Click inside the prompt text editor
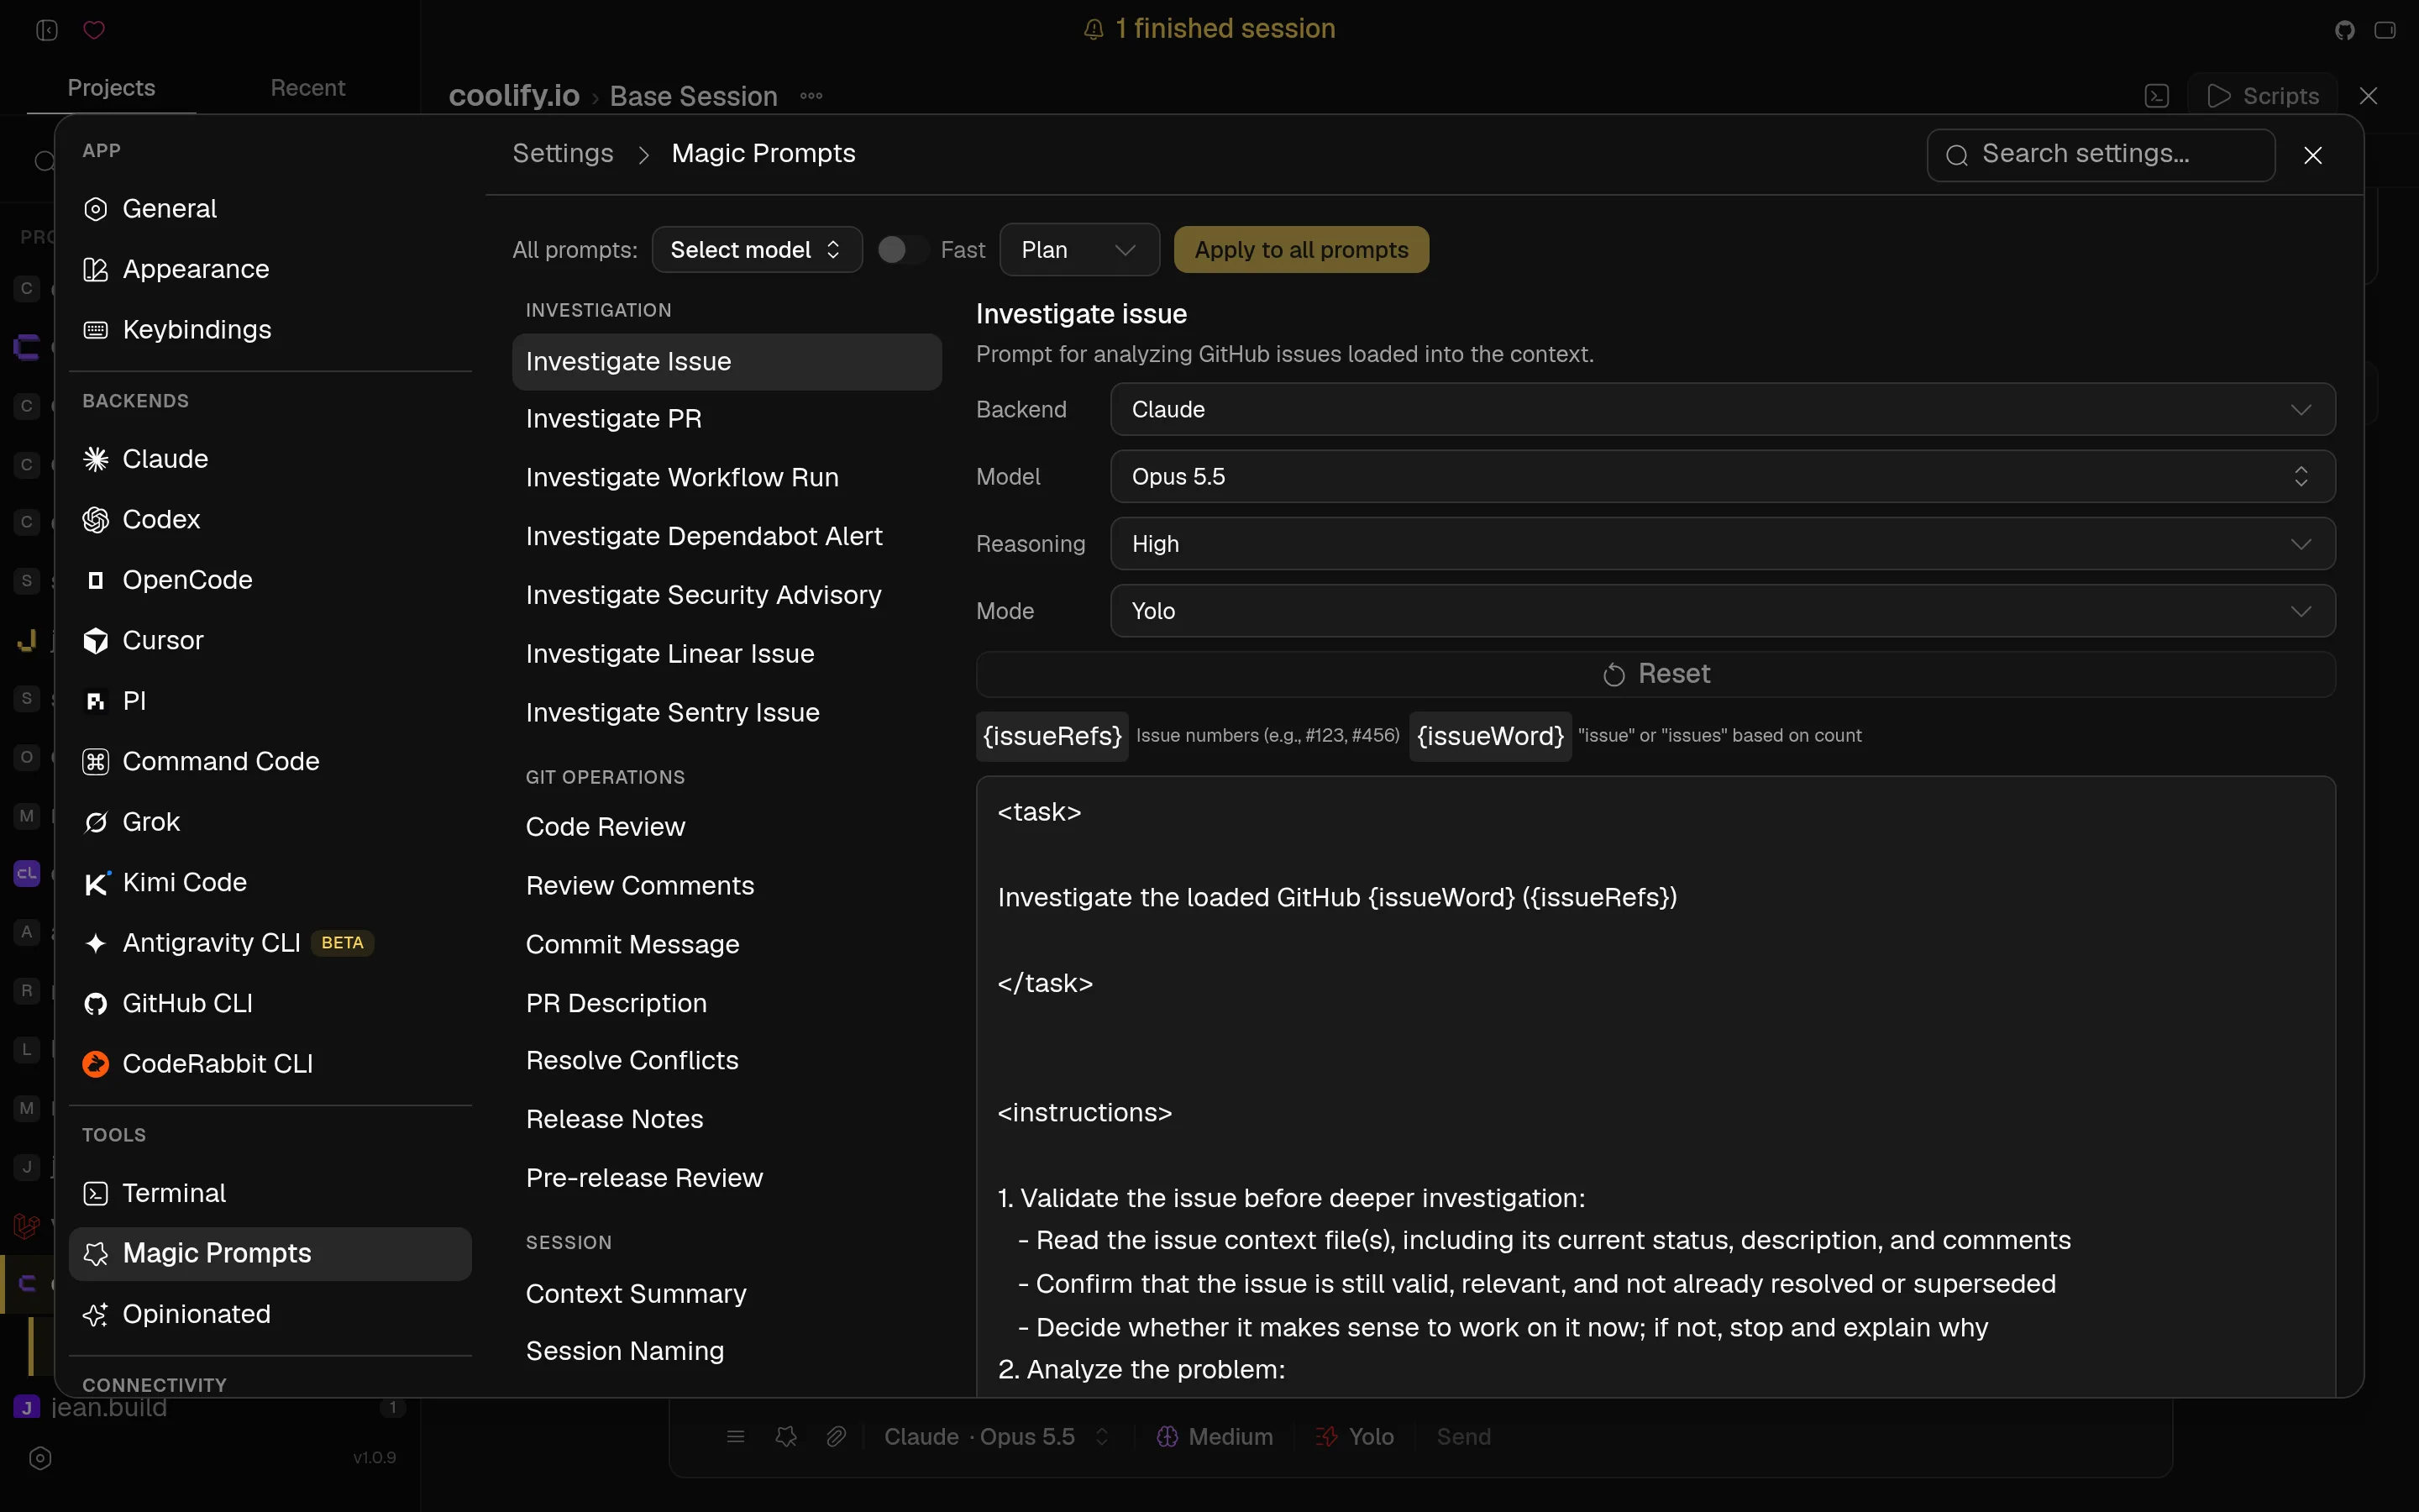Screen dimensions: 2419x1512 (1656, 1086)
